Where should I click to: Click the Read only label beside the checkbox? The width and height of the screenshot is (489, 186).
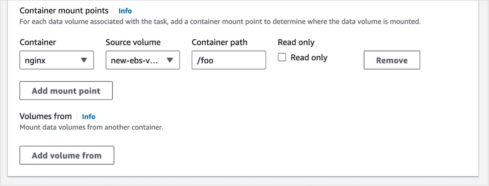point(309,57)
